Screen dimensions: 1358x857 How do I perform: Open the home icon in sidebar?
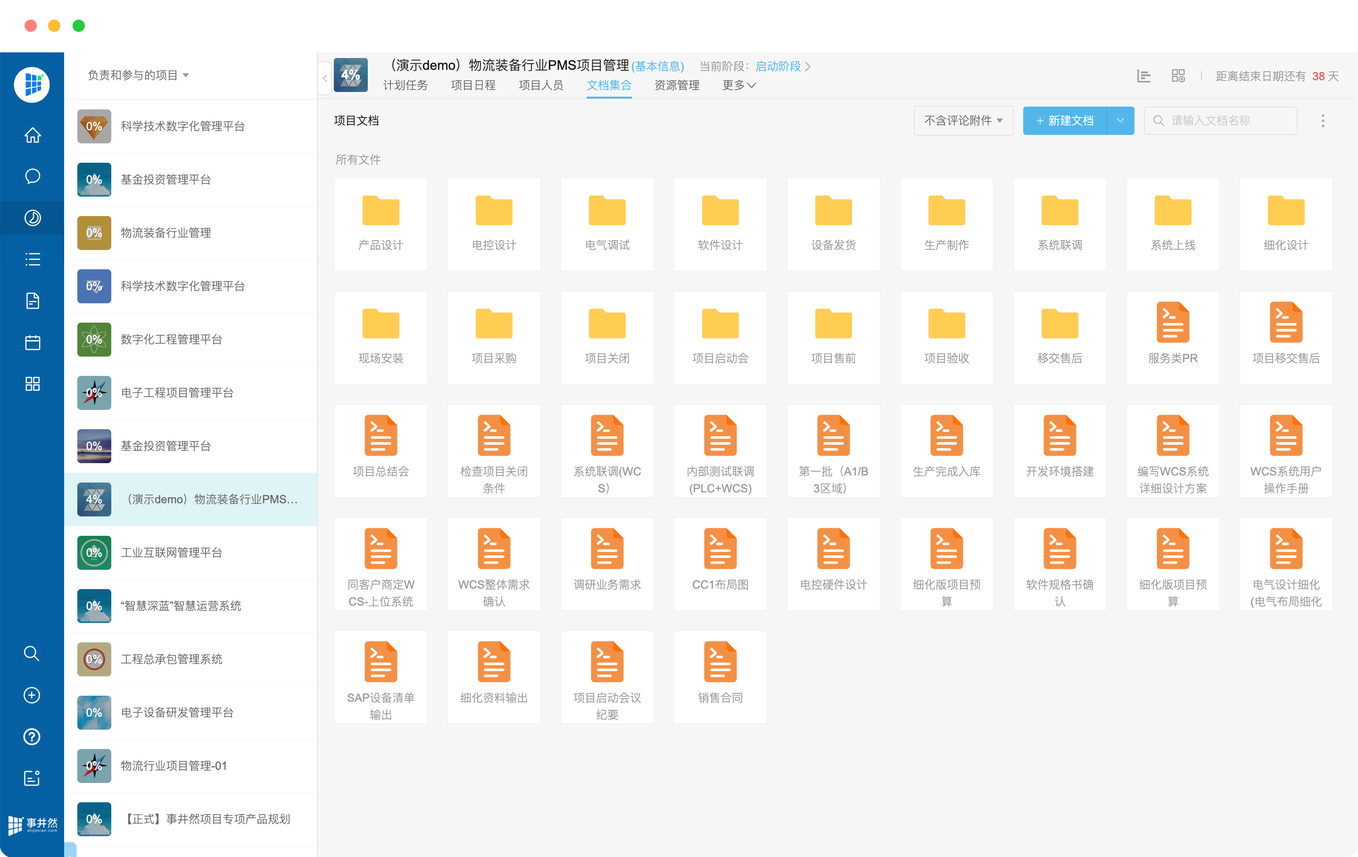coord(32,135)
